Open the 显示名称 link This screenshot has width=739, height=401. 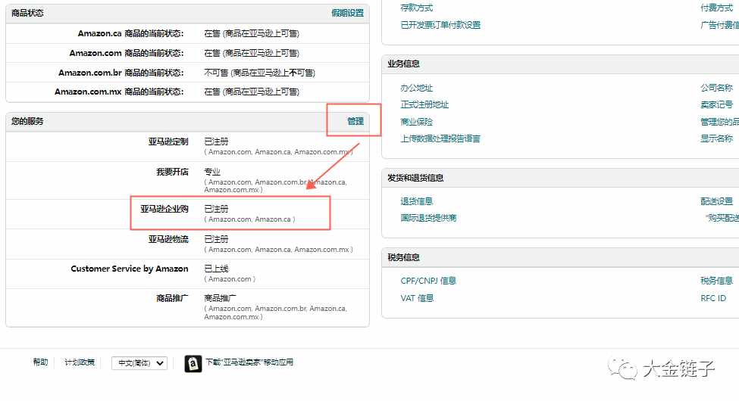point(716,138)
